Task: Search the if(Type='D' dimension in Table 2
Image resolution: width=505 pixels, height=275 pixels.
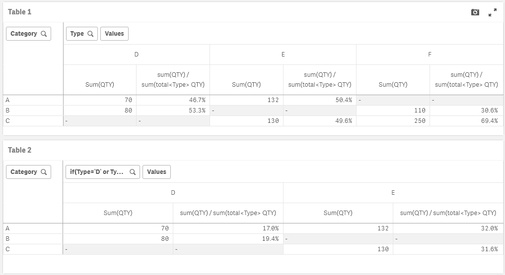Action: click(133, 172)
